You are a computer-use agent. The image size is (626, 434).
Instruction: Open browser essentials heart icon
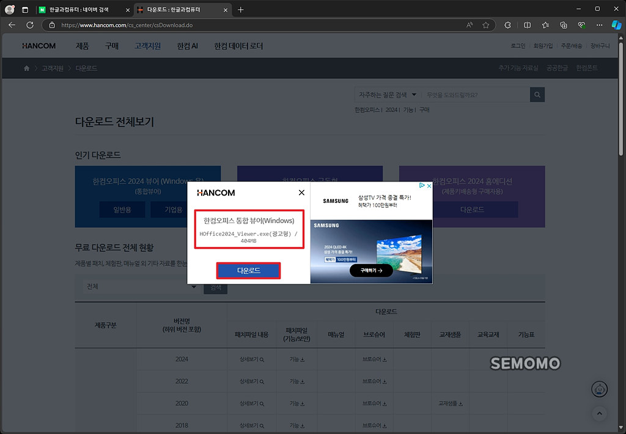pos(582,25)
